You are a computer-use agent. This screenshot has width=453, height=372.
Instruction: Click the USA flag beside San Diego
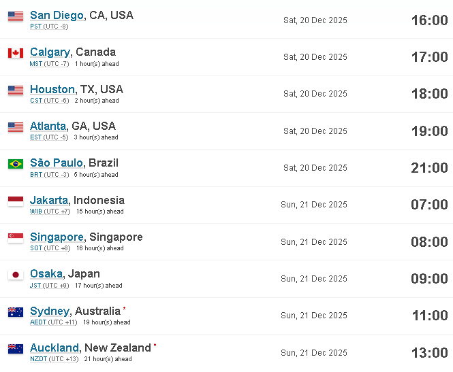tap(16, 16)
